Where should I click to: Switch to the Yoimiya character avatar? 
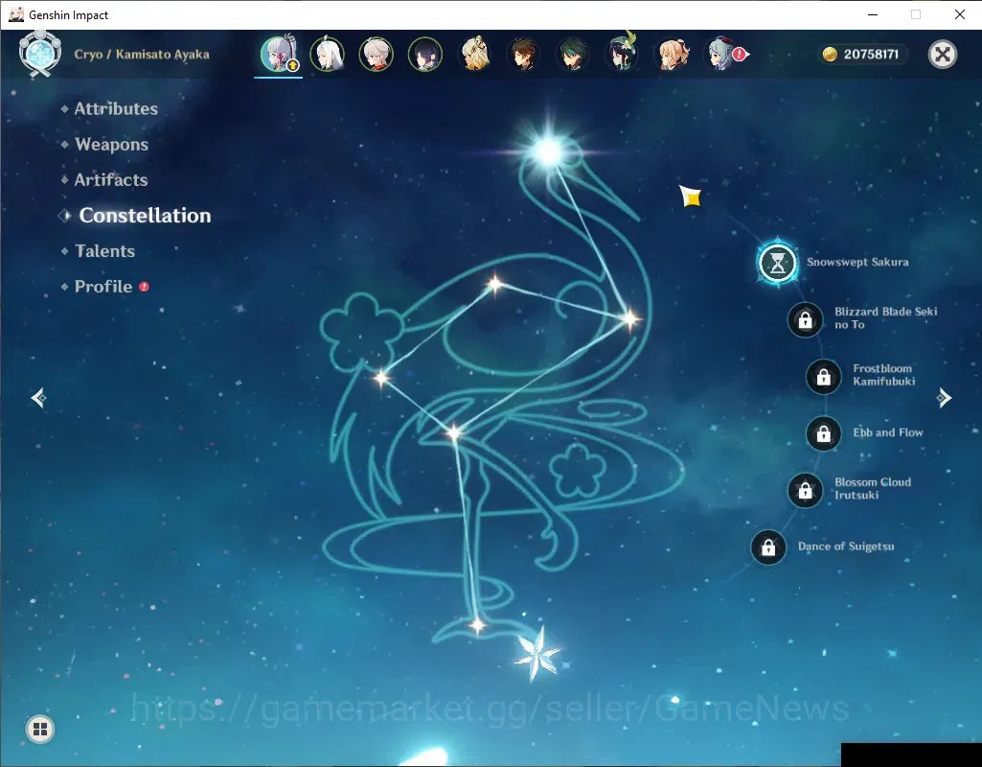coord(674,54)
